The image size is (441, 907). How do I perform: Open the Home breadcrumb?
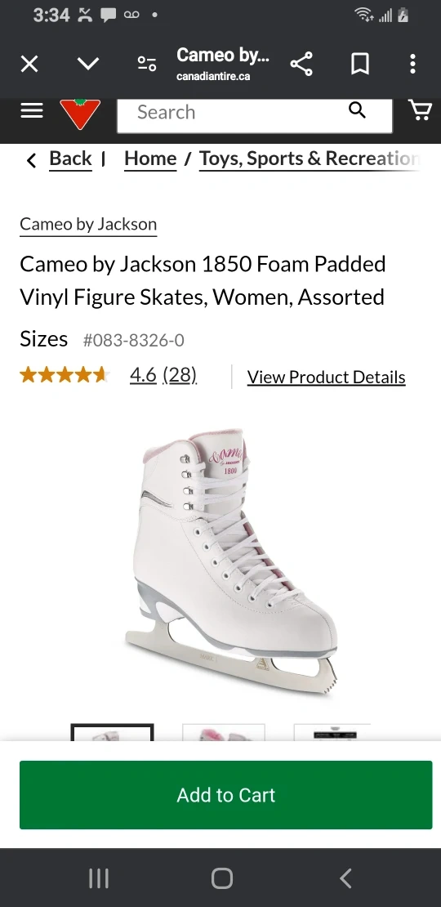150,159
